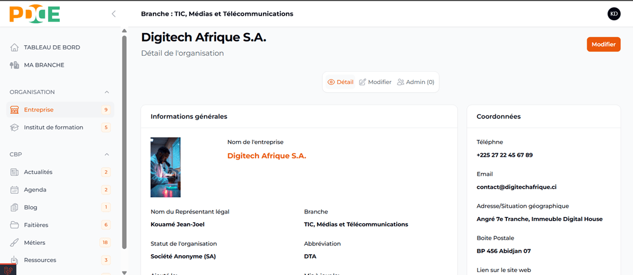The height and width of the screenshot is (275, 633).
Task: Click the Entreprise store icon
Action: pos(15,110)
